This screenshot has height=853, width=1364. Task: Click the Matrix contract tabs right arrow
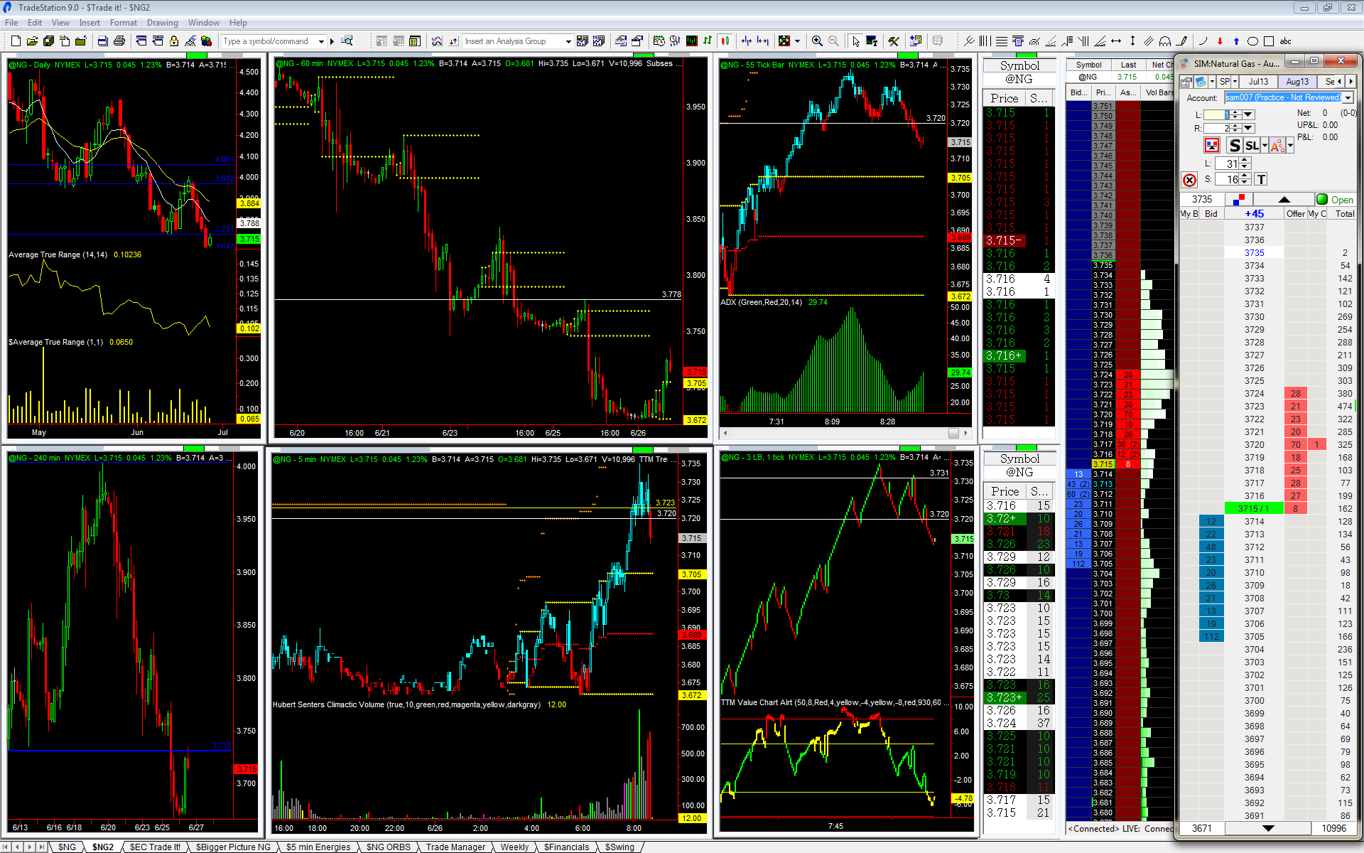tap(1351, 82)
